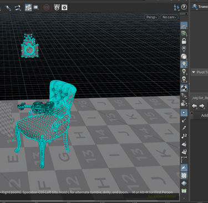Click the highlighted group selection toolbar icon
208x203 pixels.
28,8
